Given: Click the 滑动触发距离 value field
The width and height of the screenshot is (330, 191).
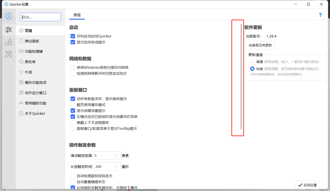Looking at the screenshot, I should click(x=107, y=155).
